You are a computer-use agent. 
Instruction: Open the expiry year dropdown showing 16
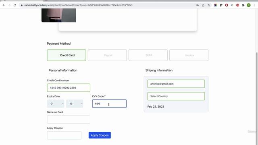point(75,104)
